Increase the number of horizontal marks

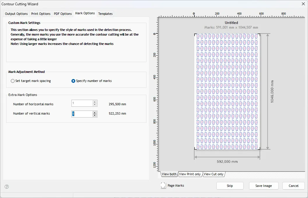[95, 102]
